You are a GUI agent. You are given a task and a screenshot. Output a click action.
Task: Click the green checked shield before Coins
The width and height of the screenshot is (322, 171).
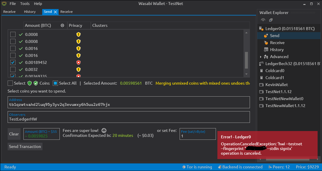(36, 83)
